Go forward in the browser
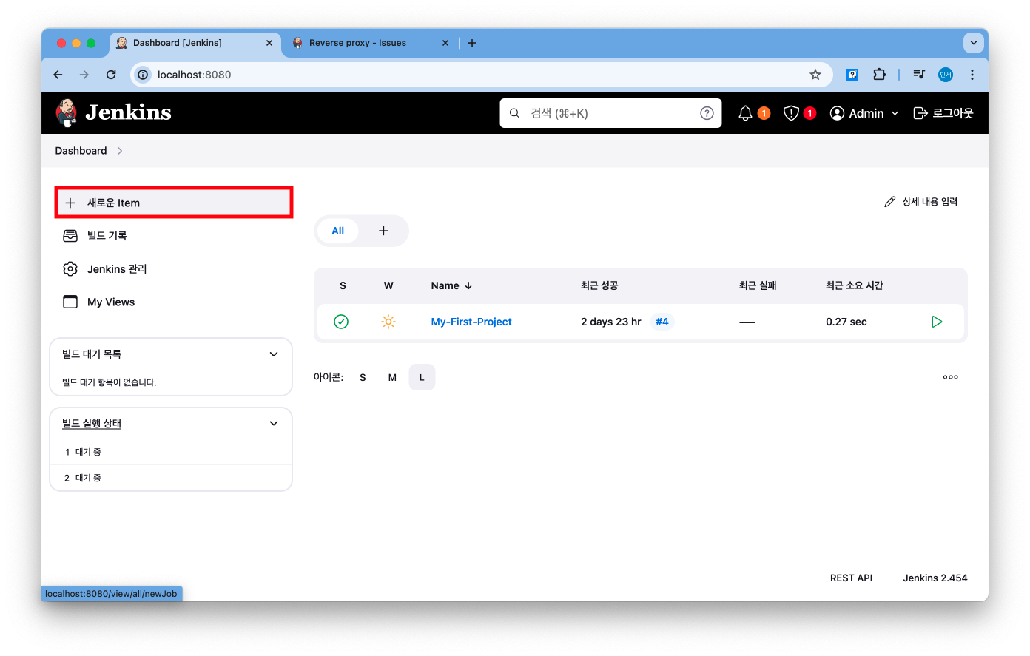 (x=84, y=75)
